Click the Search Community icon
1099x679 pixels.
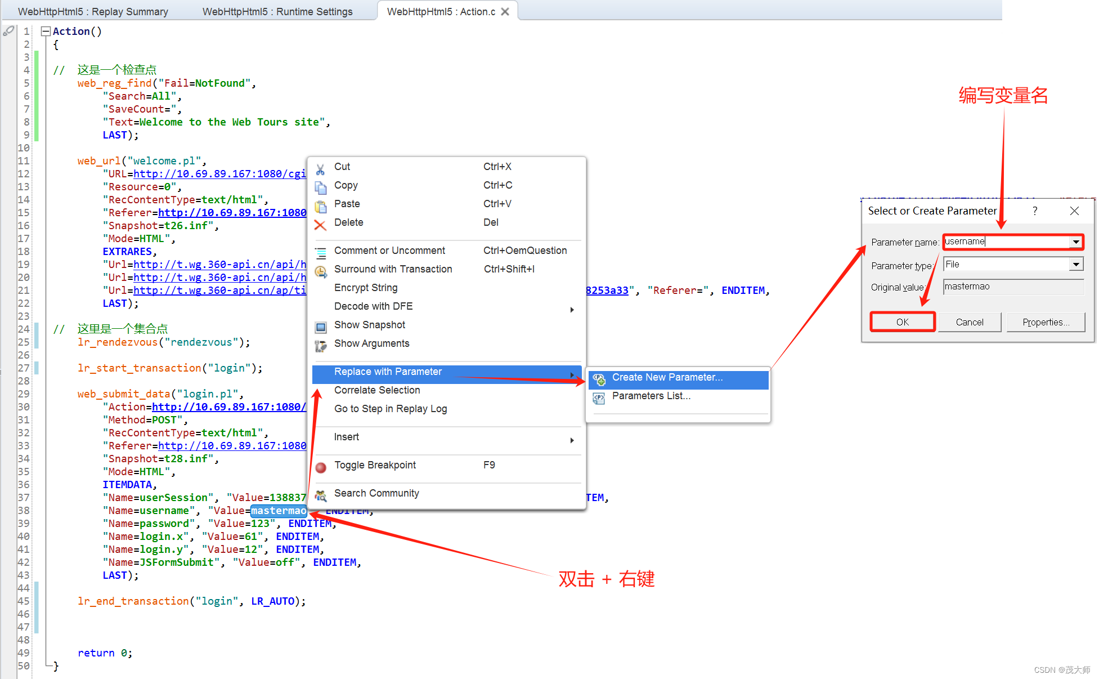point(321,494)
